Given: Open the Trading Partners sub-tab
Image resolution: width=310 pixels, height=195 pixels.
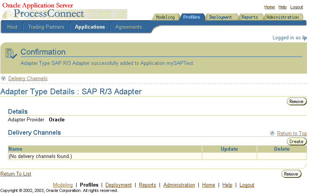Looking at the screenshot, I should pos(46,27).
